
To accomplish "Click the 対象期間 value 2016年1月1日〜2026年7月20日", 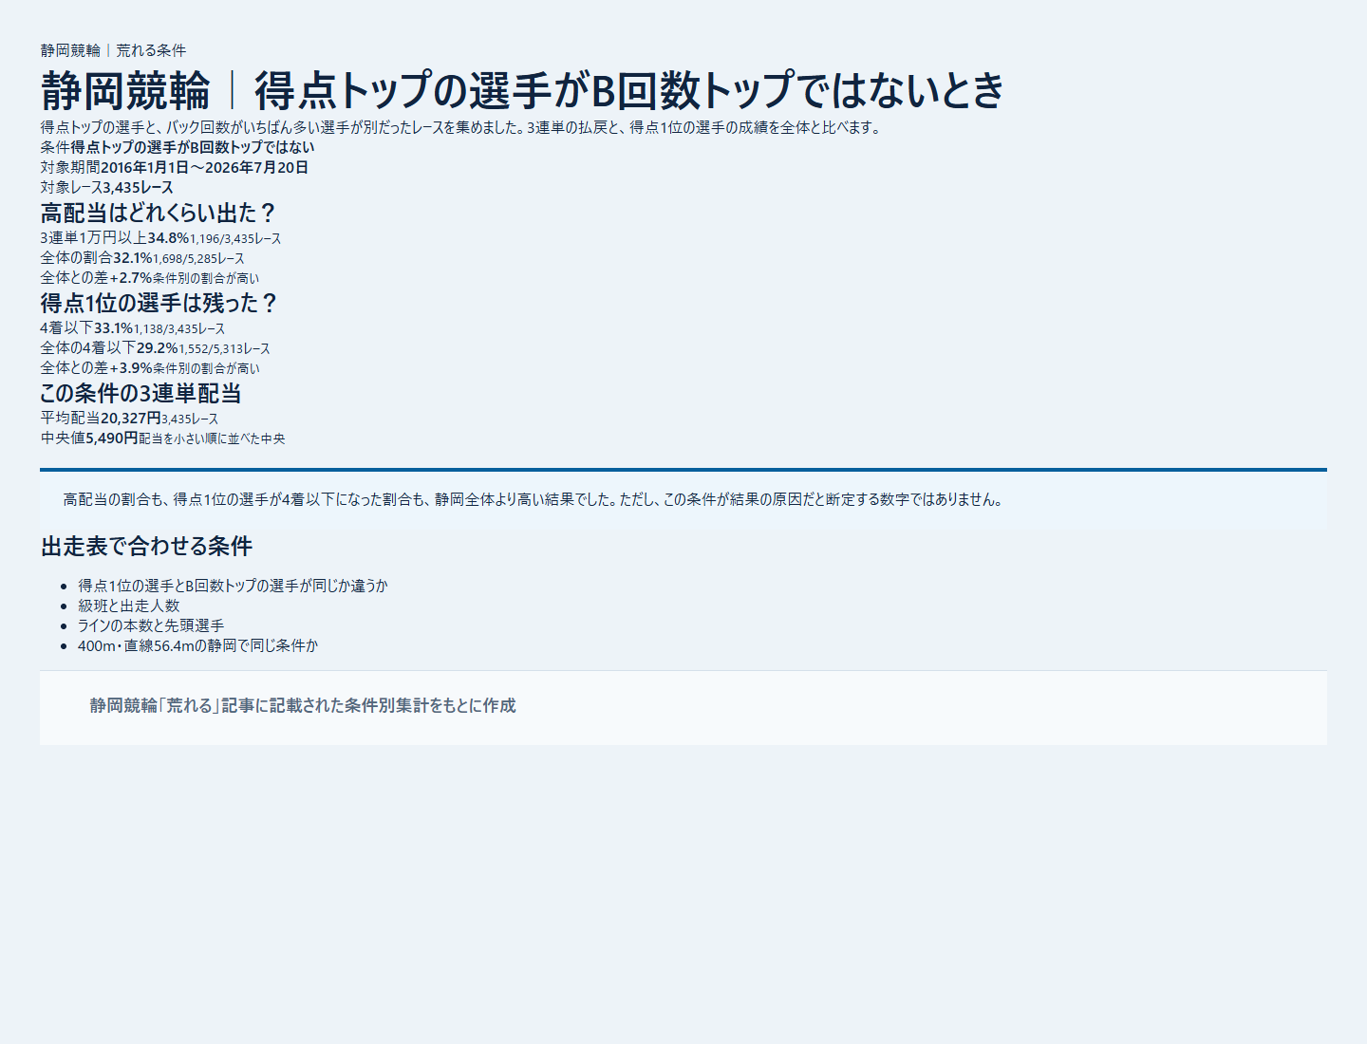I will (205, 167).
